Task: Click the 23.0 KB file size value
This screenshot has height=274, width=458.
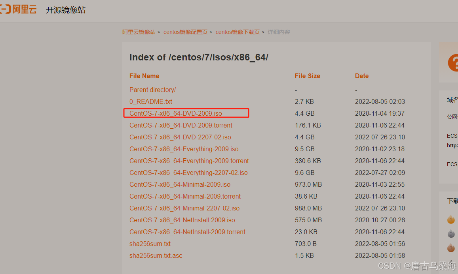Action: pyautogui.click(x=306, y=232)
